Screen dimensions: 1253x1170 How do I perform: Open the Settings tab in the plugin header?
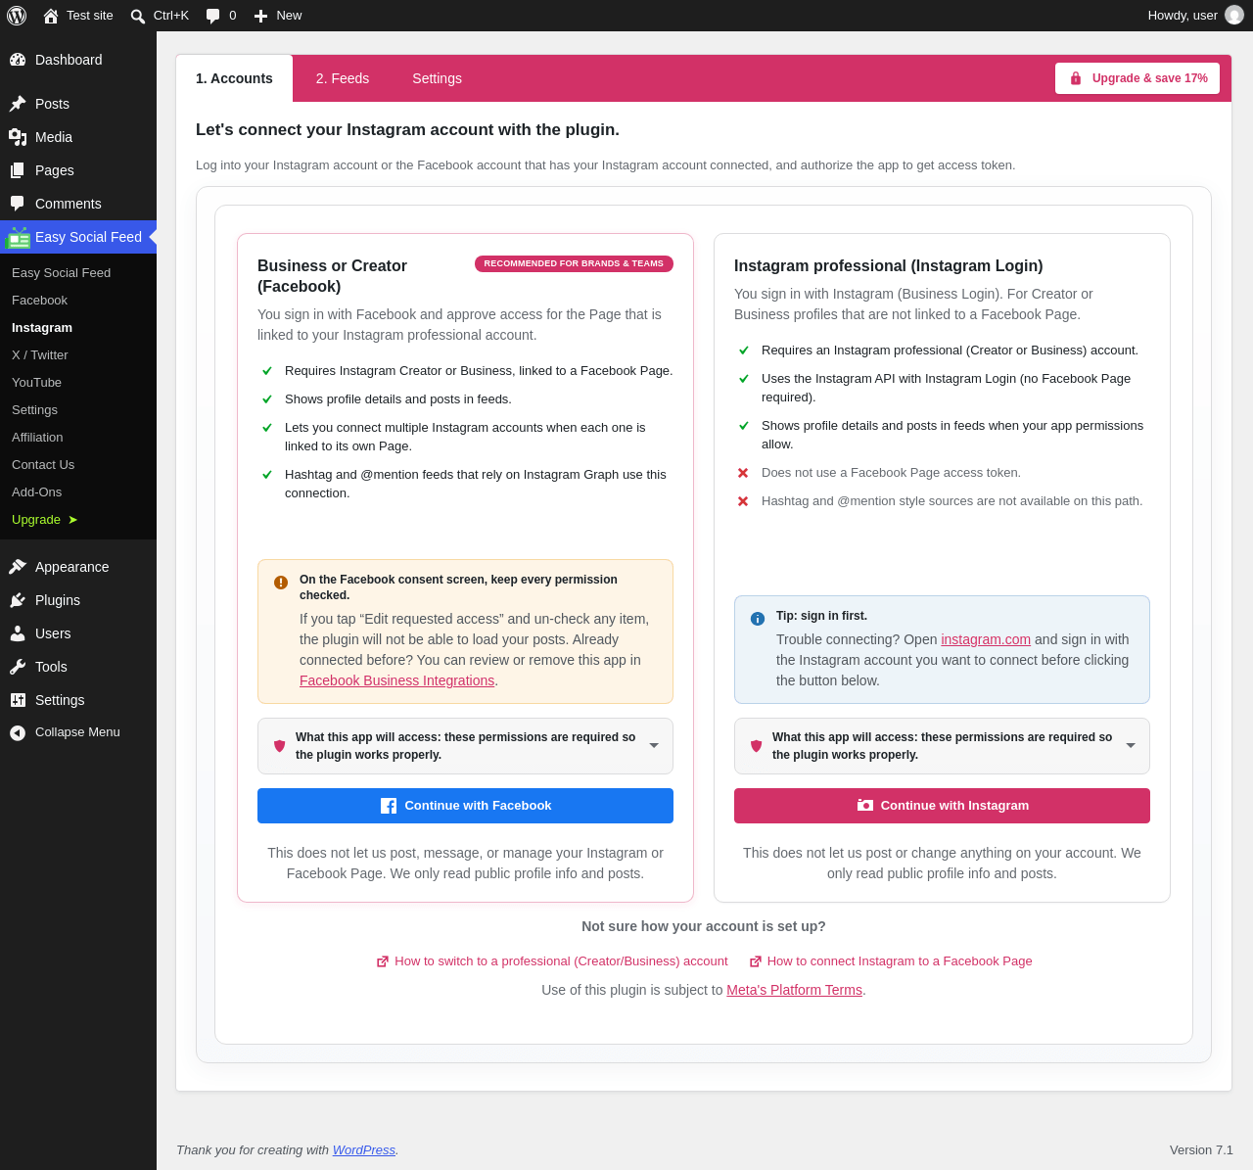click(x=437, y=78)
